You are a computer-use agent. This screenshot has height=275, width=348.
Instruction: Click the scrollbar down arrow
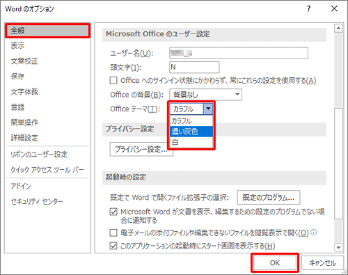[x=338, y=247]
